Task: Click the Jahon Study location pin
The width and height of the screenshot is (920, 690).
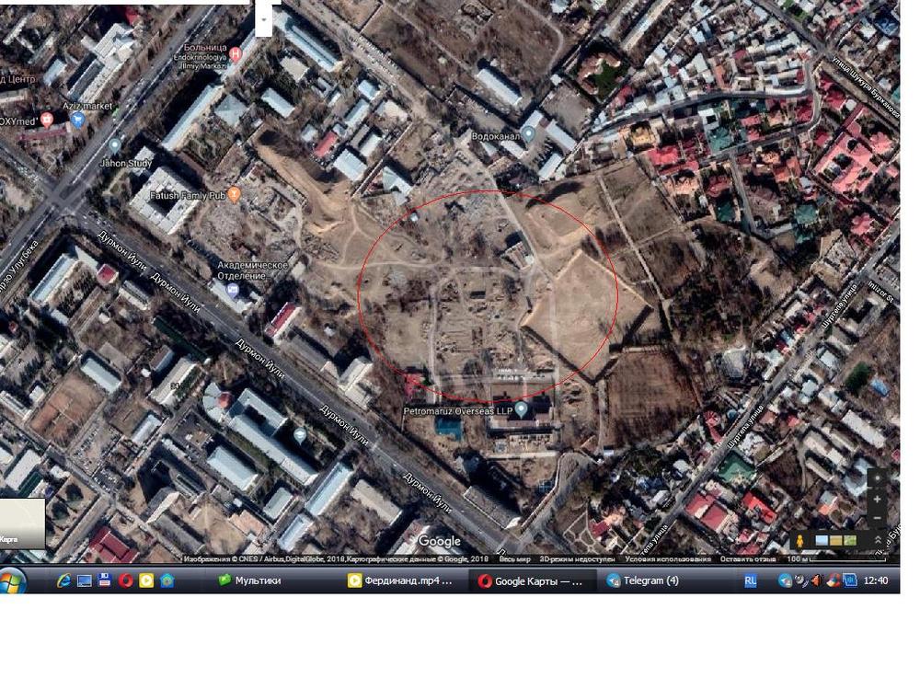Action: [114, 145]
